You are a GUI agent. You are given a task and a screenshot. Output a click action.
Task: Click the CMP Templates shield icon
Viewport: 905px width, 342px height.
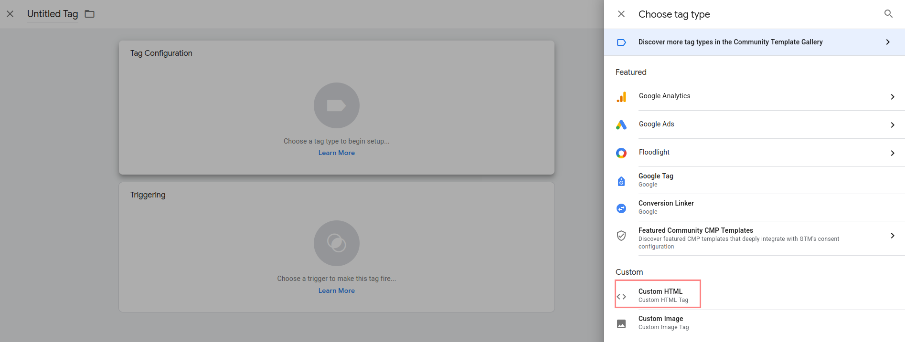pyautogui.click(x=621, y=236)
